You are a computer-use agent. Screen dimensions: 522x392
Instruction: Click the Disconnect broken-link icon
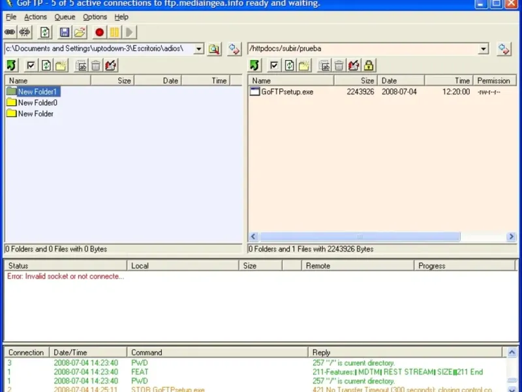pyautogui.click(x=25, y=31)
